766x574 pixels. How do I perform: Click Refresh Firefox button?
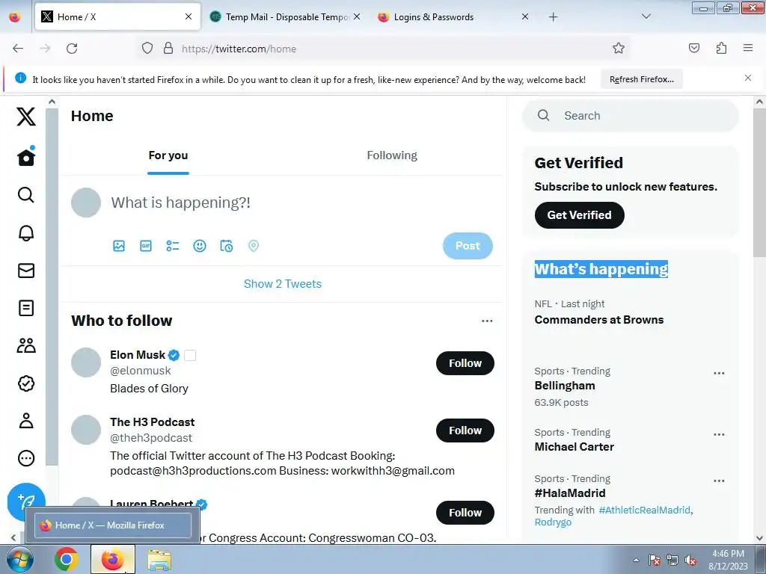coord(641,79)
